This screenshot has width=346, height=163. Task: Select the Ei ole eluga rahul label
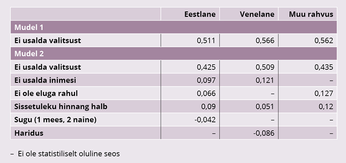pyautogui.click(x=46, y=94)
